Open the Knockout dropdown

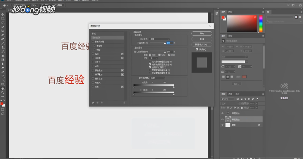[x=154, y=58]
